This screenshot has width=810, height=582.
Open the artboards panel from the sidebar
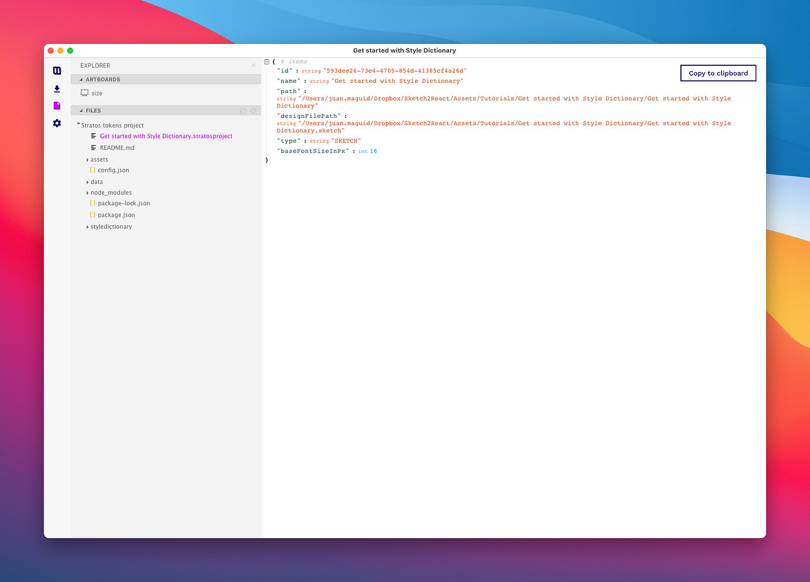57,70
